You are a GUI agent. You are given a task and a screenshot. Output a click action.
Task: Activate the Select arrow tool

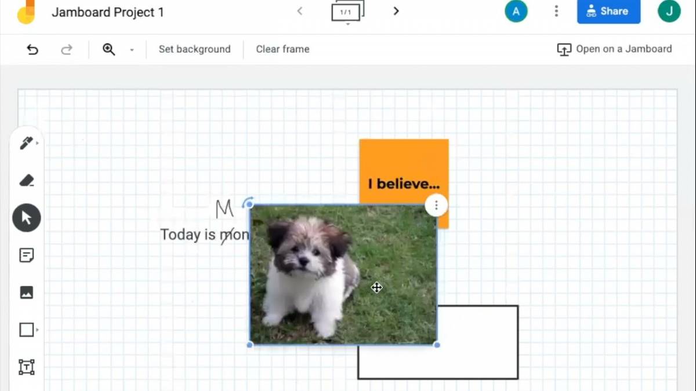[27, 218]
